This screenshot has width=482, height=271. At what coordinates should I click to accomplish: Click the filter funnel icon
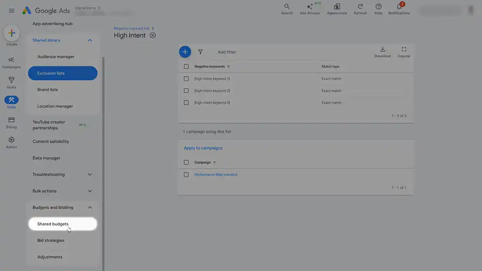(x=201, y=52)
